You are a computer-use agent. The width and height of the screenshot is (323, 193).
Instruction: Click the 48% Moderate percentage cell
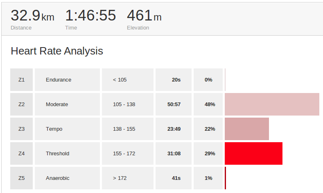[x=210, y=104]
